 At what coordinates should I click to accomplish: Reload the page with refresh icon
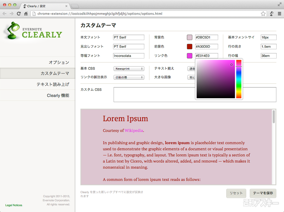pos(19,14)
